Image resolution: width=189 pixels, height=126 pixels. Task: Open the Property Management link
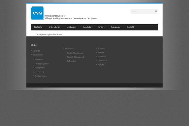[x=76, y=57]
